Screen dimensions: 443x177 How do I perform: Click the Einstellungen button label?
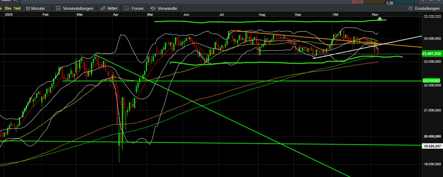tap(427, 8)
